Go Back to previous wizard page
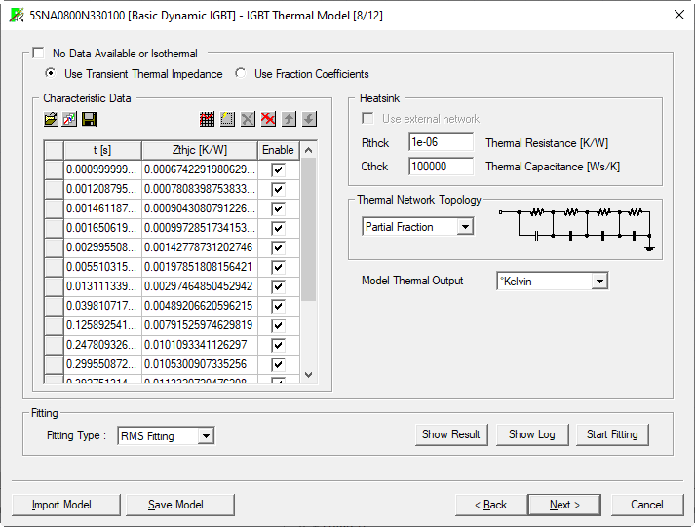The width and height of the screenshot is (695, 527). pos(490,505)
